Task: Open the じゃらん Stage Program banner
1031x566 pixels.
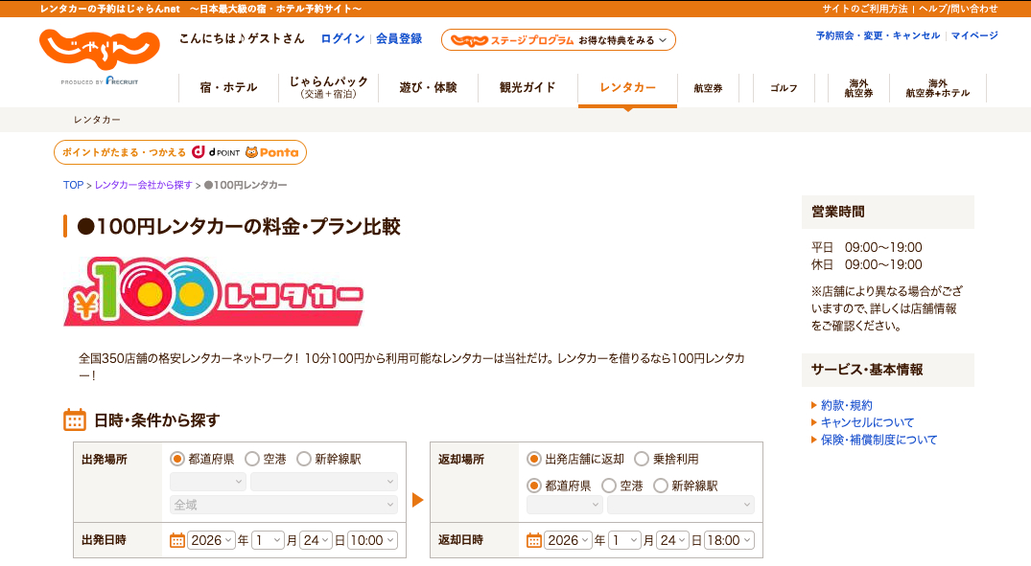Action: (x=558, y=40)
